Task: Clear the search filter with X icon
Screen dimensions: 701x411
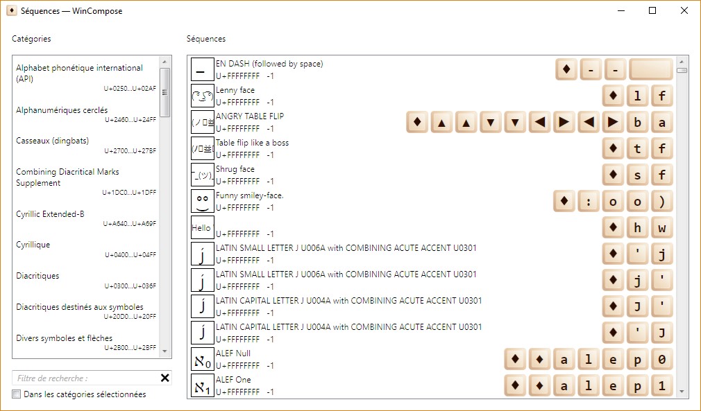Action: click(165, 378)
